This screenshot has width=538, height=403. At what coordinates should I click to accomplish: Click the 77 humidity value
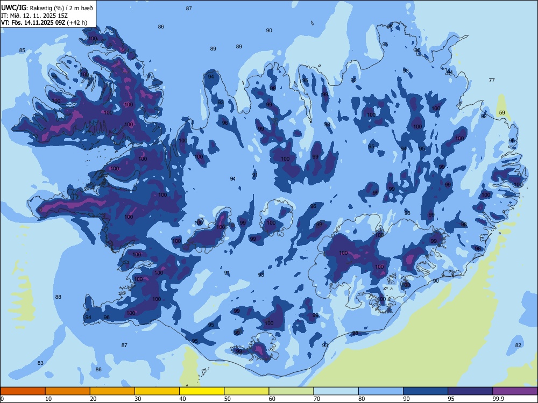tap(492, 80)
